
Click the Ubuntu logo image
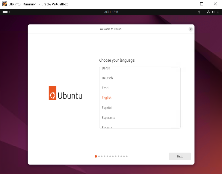pos(65,93)
